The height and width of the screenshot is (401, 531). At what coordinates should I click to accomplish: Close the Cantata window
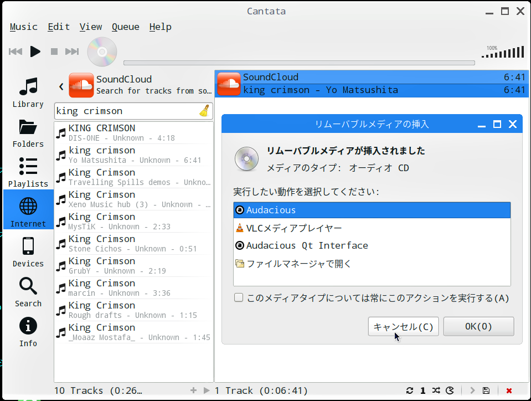tap(520, 12)
